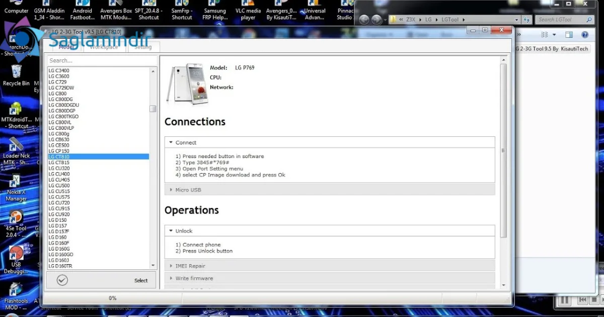Click the checkmark icon beside Select
604x317 pixels.
[62, 280]
